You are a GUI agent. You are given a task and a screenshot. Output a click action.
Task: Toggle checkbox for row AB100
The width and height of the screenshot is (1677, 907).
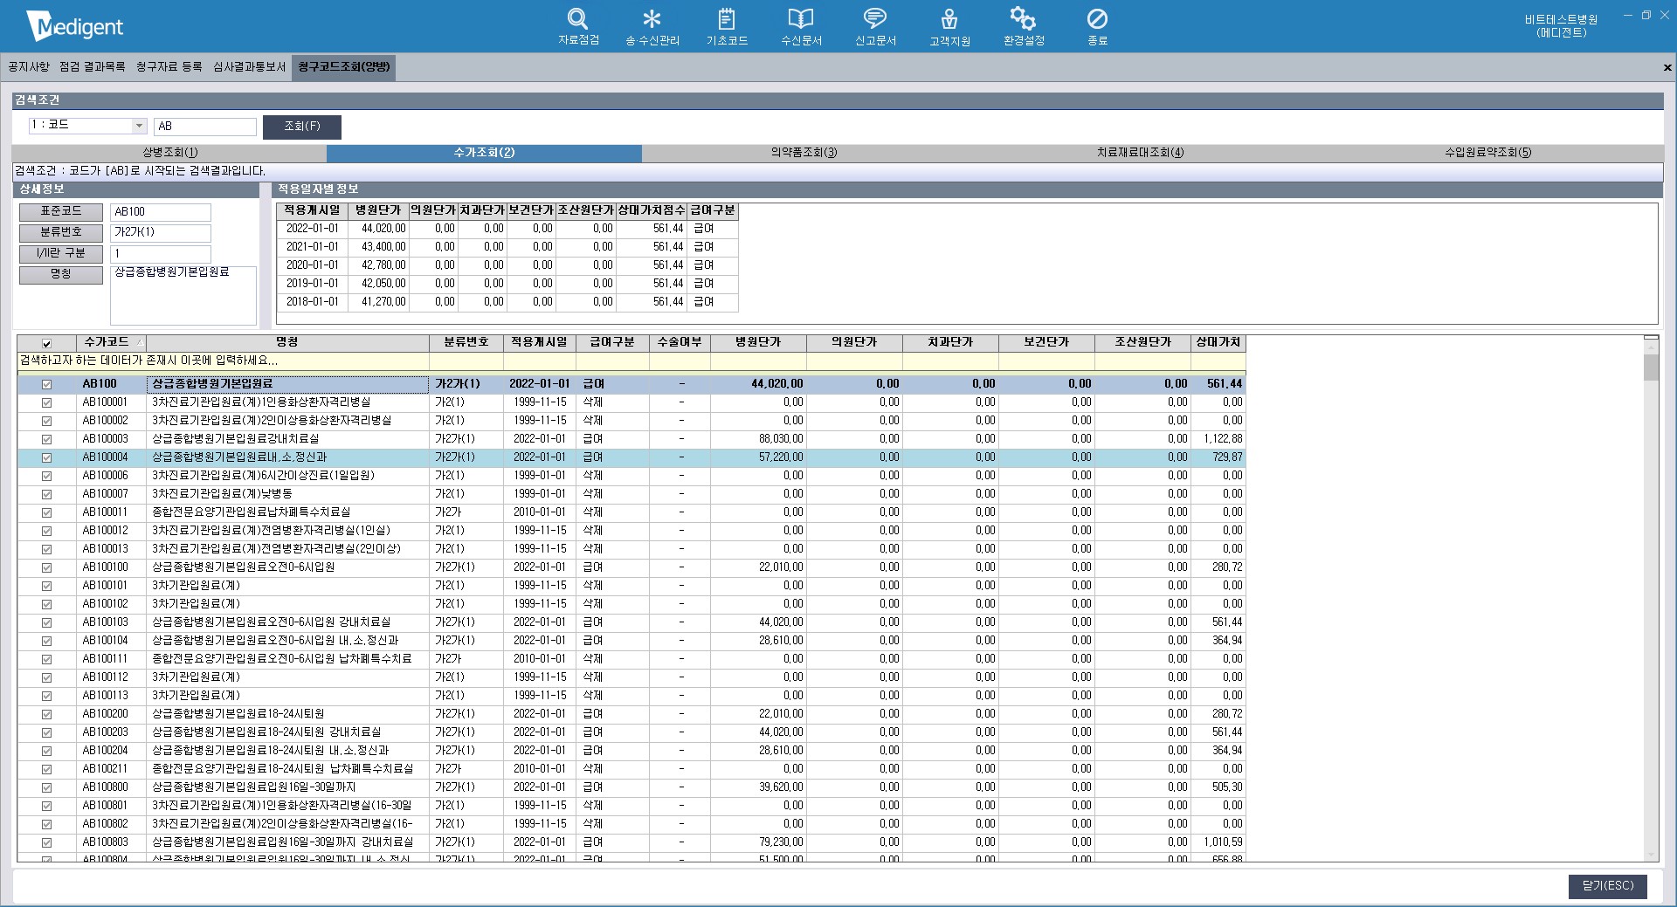coord(47,384)
